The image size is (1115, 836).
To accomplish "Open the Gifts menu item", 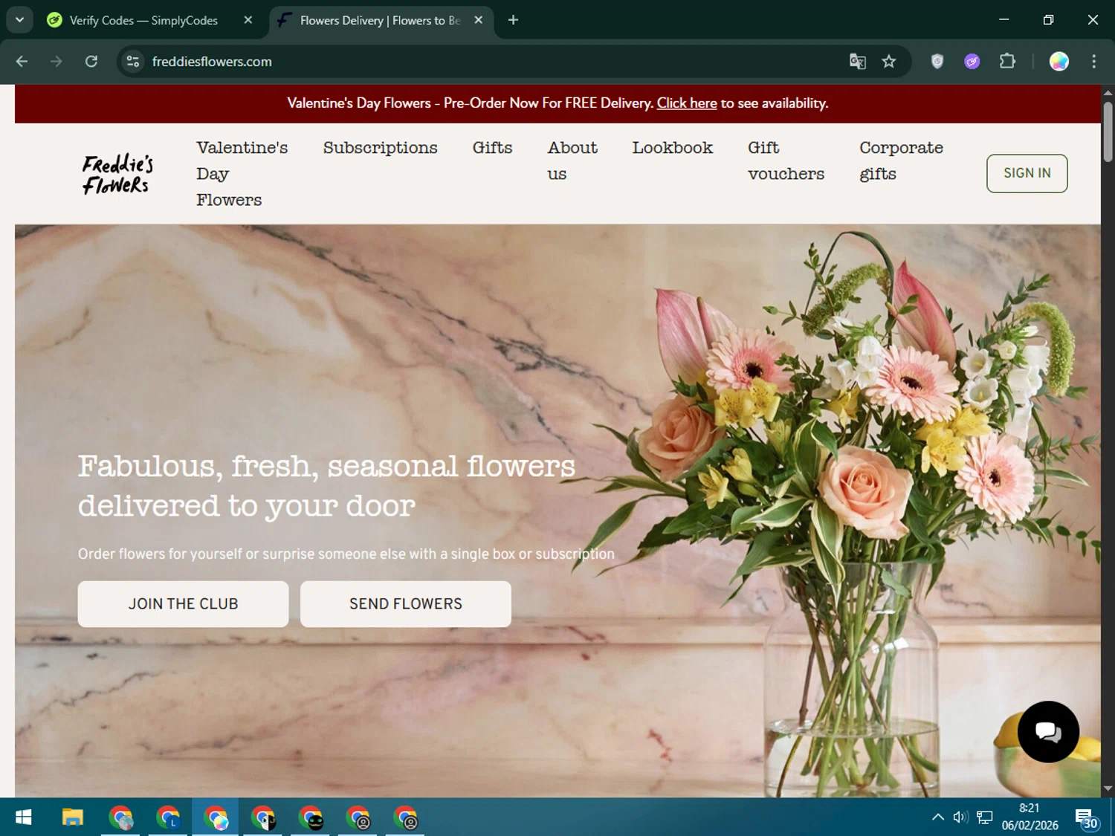I will tap(492, 148).
